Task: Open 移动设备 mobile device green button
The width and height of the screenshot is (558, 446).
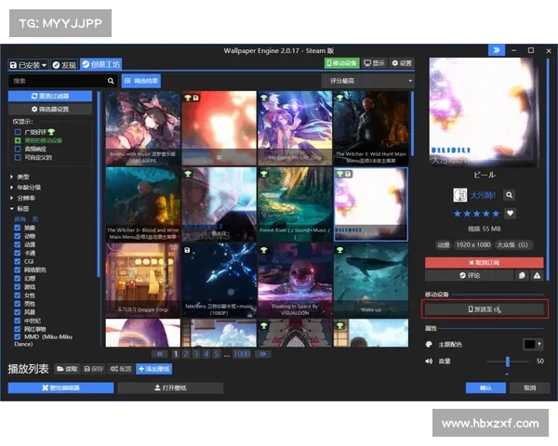Action: click(x=341, y=63)
